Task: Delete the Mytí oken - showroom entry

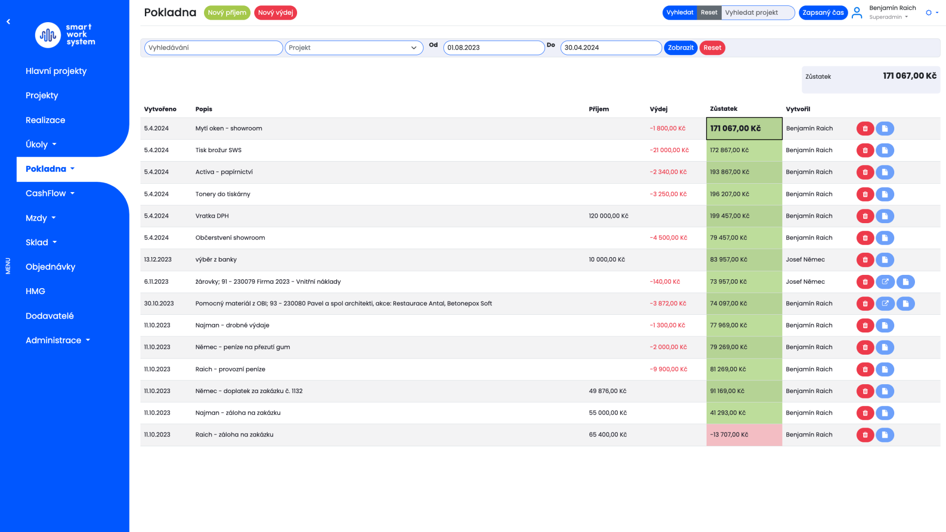Action: (865, 129)
